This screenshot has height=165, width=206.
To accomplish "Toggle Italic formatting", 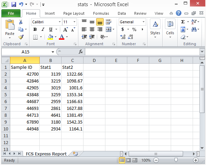I will click(43, 29).
